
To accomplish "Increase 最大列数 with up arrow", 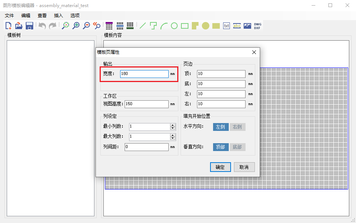I will click(x=173, y=135).
